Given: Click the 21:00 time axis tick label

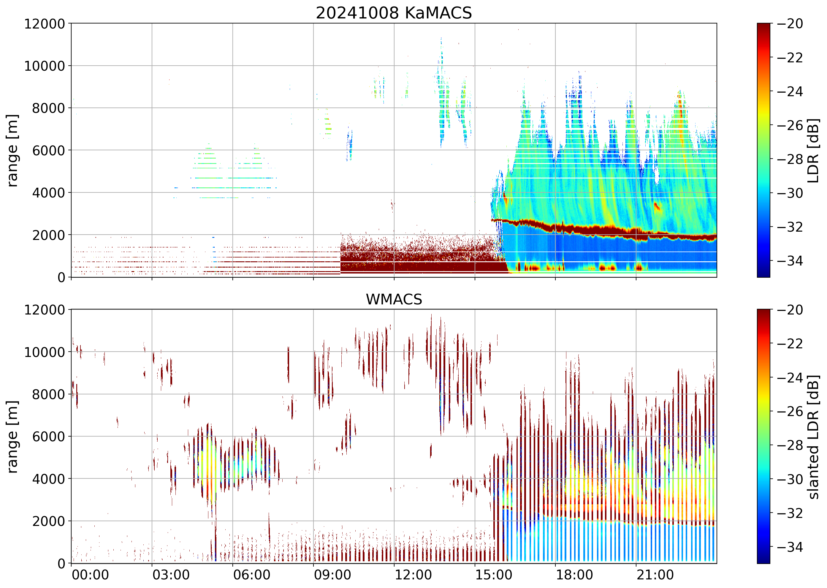Looking at the screenshot, I should pos(655,575).
